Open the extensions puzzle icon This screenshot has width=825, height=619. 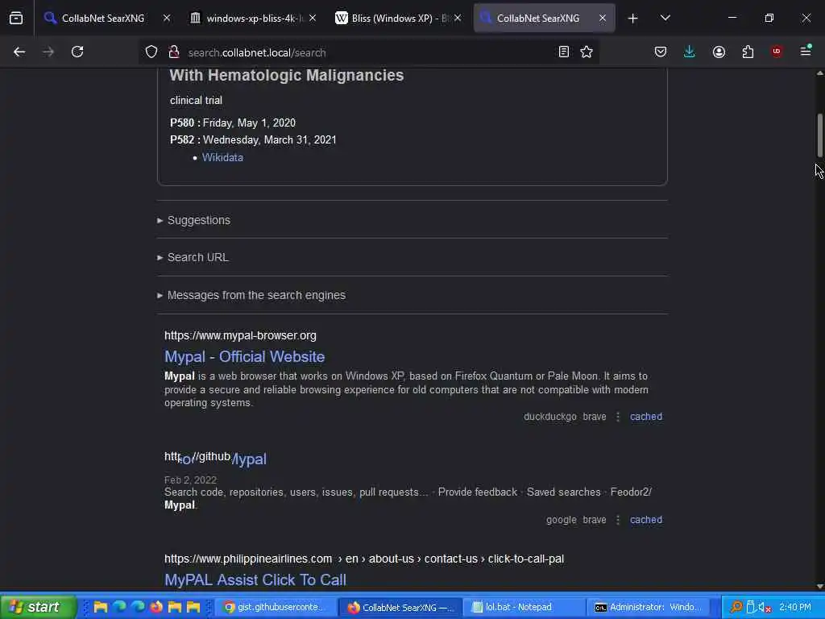click(748, 52)
